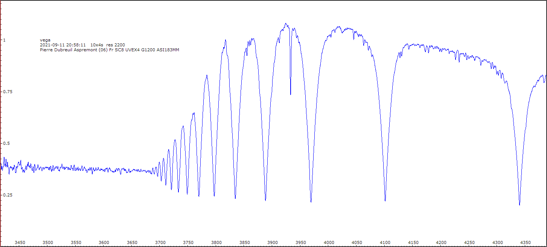Select the Pierre Dubreuil Aspremont observer line
Viewport: 547px width, 247px height.
pos(109,49)
